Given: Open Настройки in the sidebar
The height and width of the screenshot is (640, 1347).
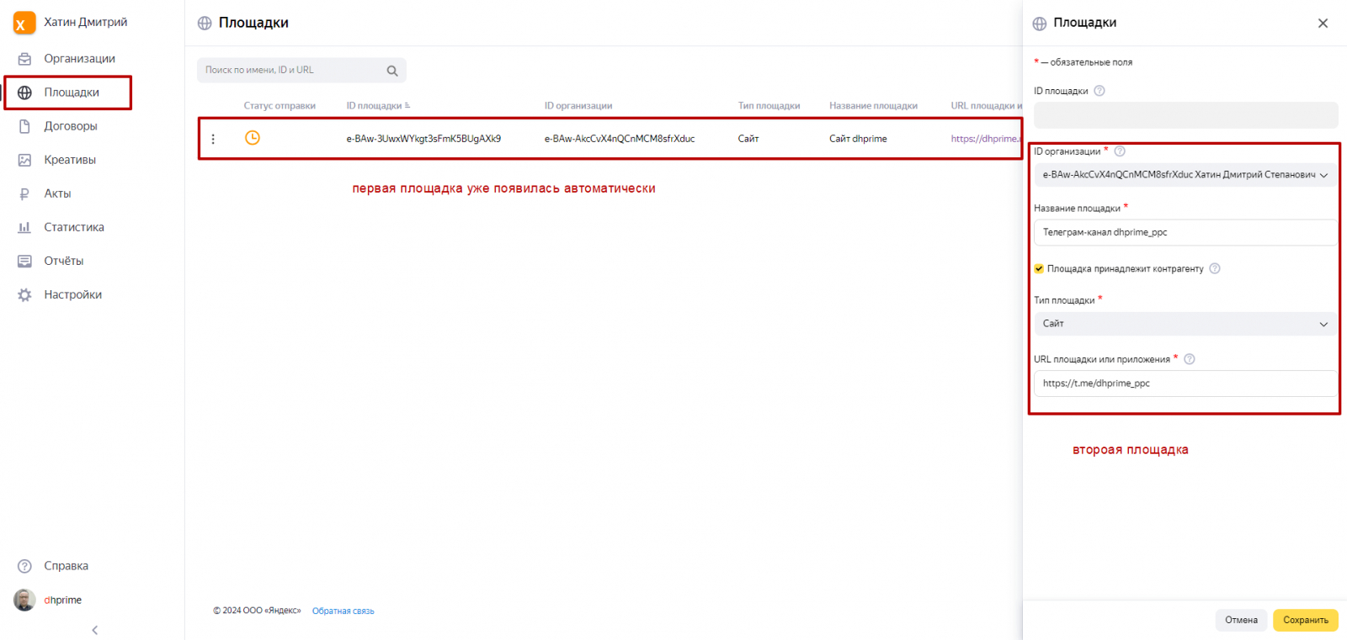Looking at the screenshot, I should (73, 294).
